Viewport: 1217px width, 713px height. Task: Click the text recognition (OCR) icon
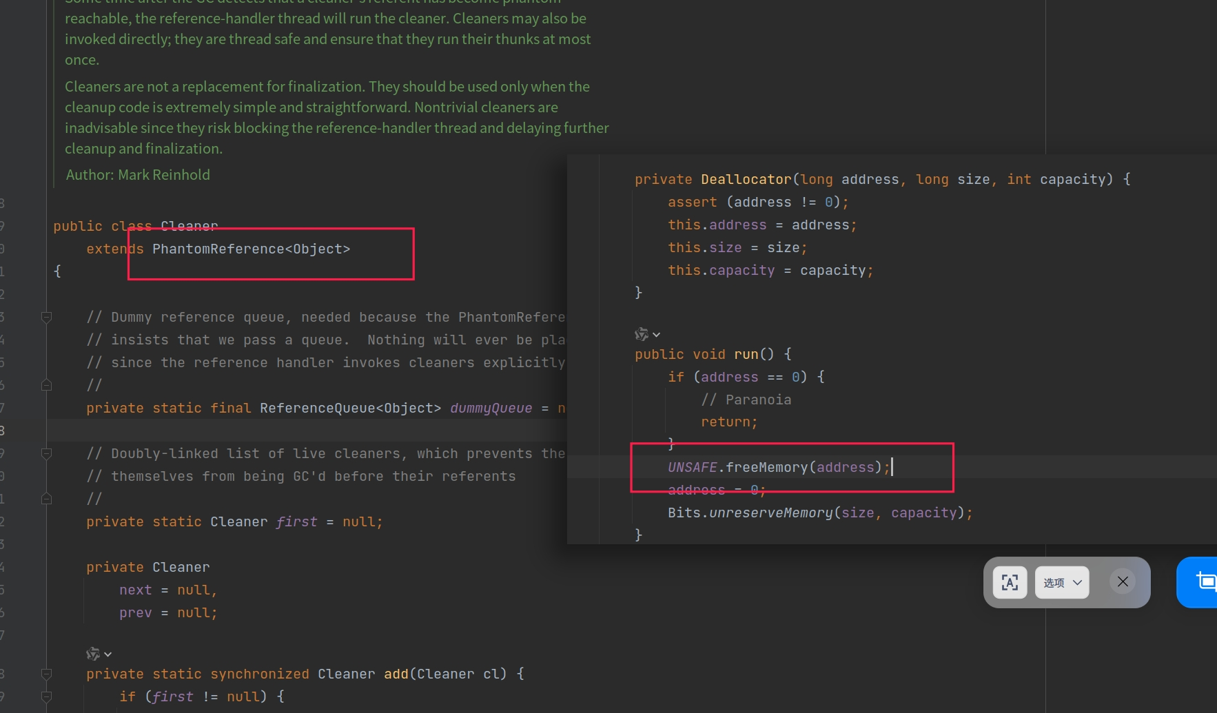[1010, 583]
